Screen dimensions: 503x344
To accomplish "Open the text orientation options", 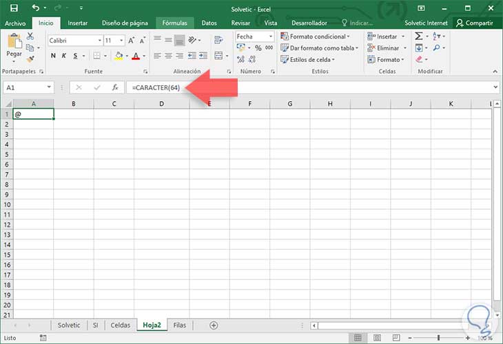I will [x=192, y=40].
